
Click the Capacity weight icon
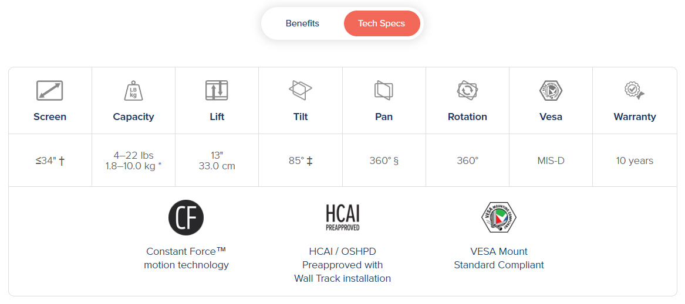(x=133, y=91)
